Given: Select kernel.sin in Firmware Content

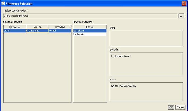Looking at the screenshot, I should pos(90,31).
